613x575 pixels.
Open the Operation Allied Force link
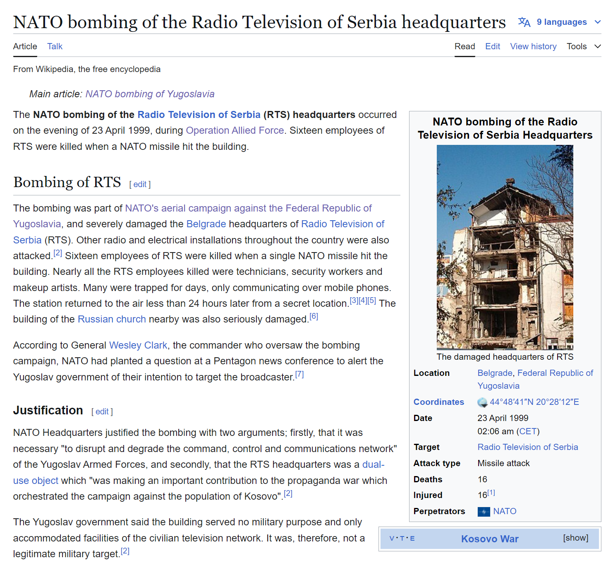(235, 130)
